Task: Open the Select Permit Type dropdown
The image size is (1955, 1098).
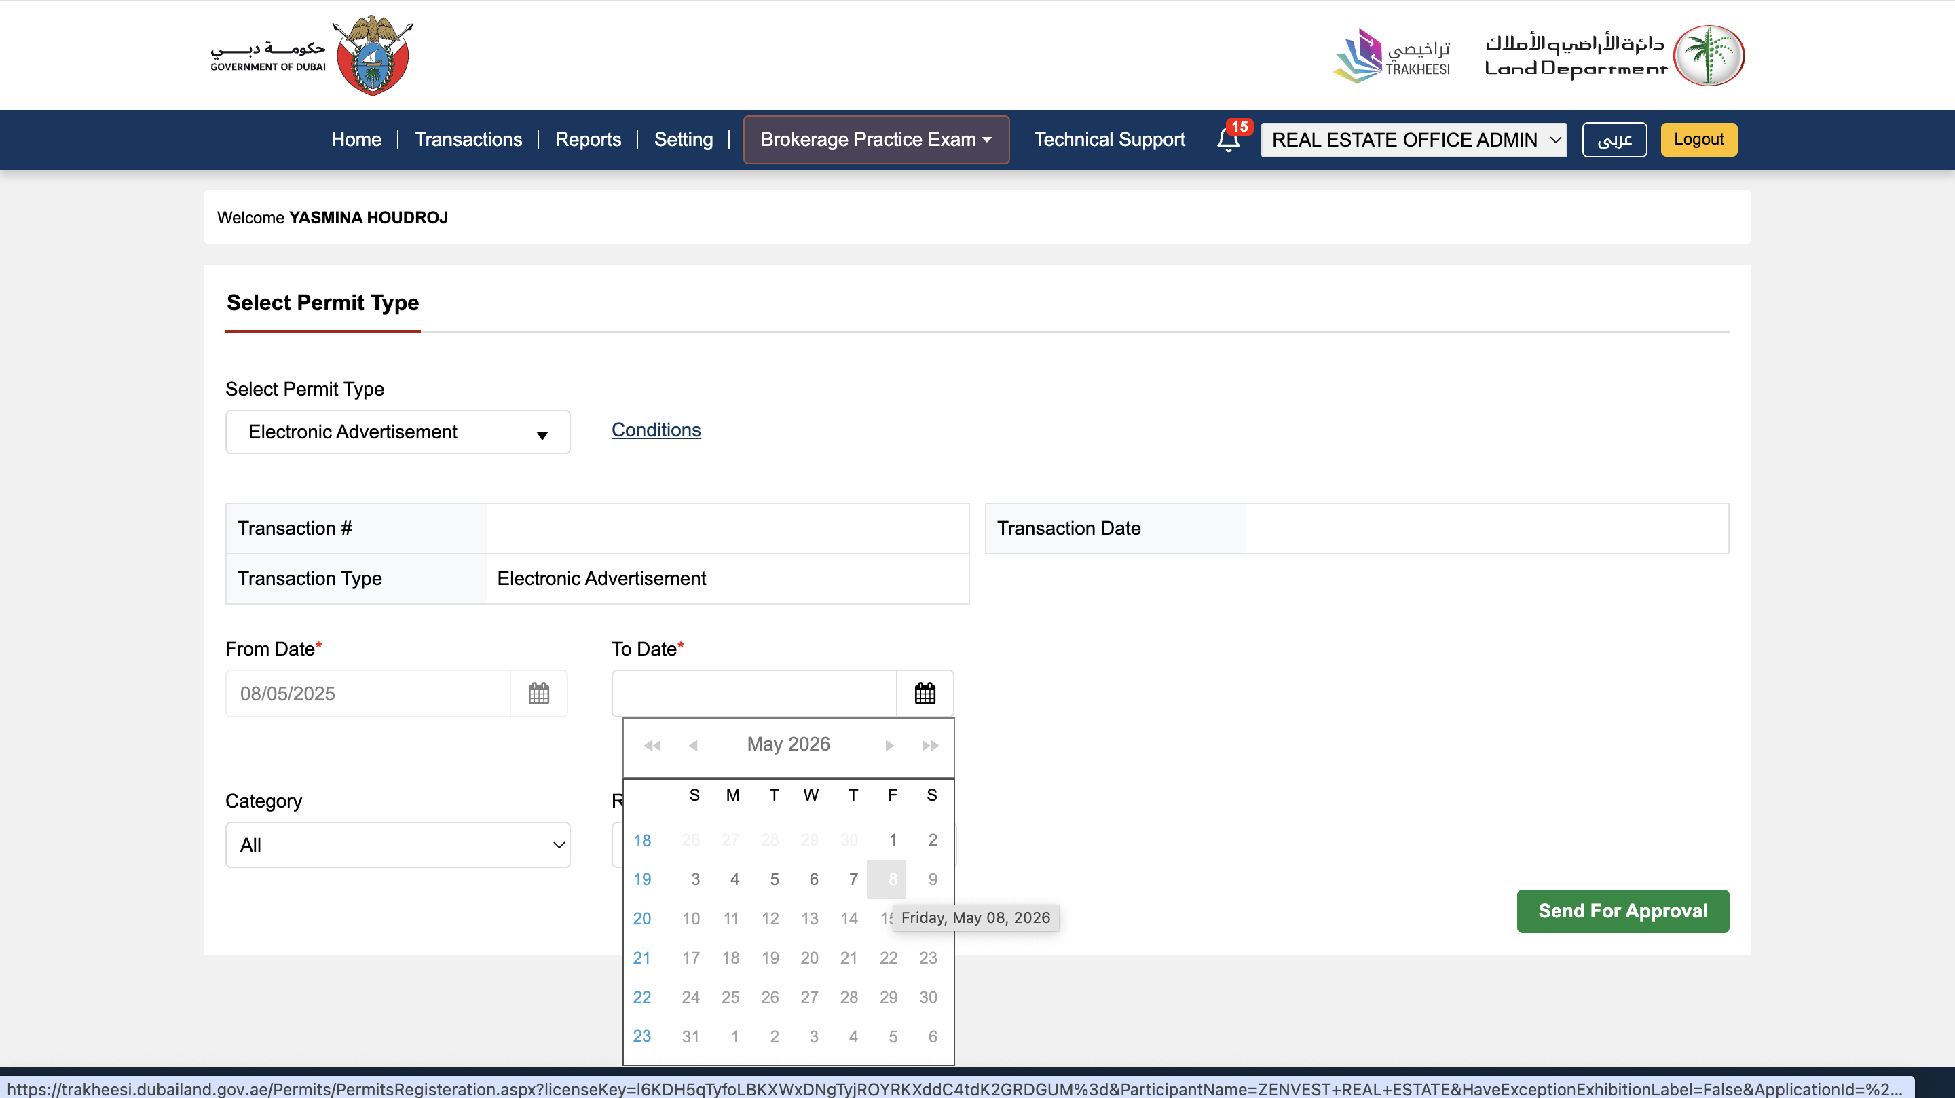Action: 397,432
